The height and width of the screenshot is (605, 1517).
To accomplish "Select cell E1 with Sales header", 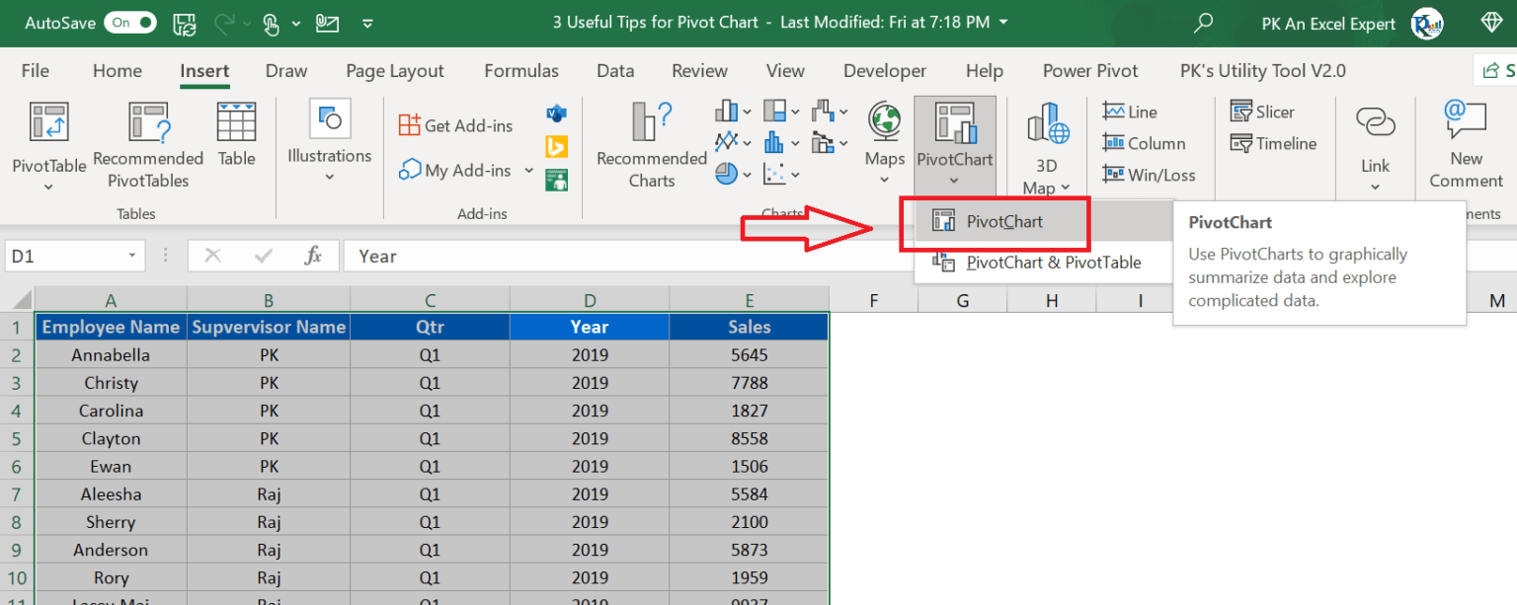I will point(749,327).
